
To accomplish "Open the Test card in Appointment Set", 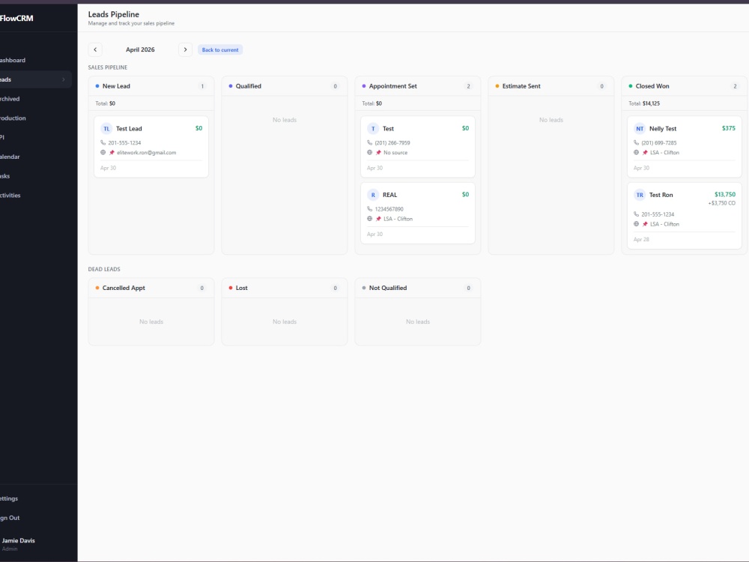I will pyautogui.click(x=417, y=147).
